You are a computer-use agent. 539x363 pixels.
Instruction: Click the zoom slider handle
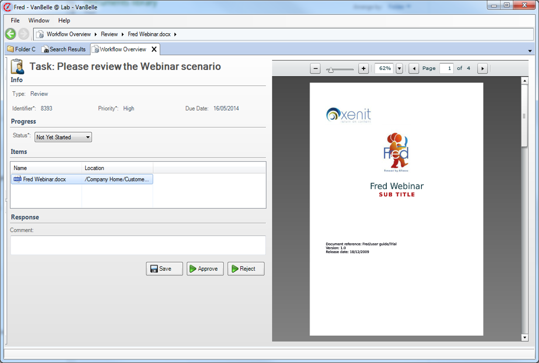coord(330,69)
